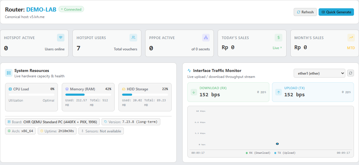
Task: Click the Refresh button
Action: [305, 12]
